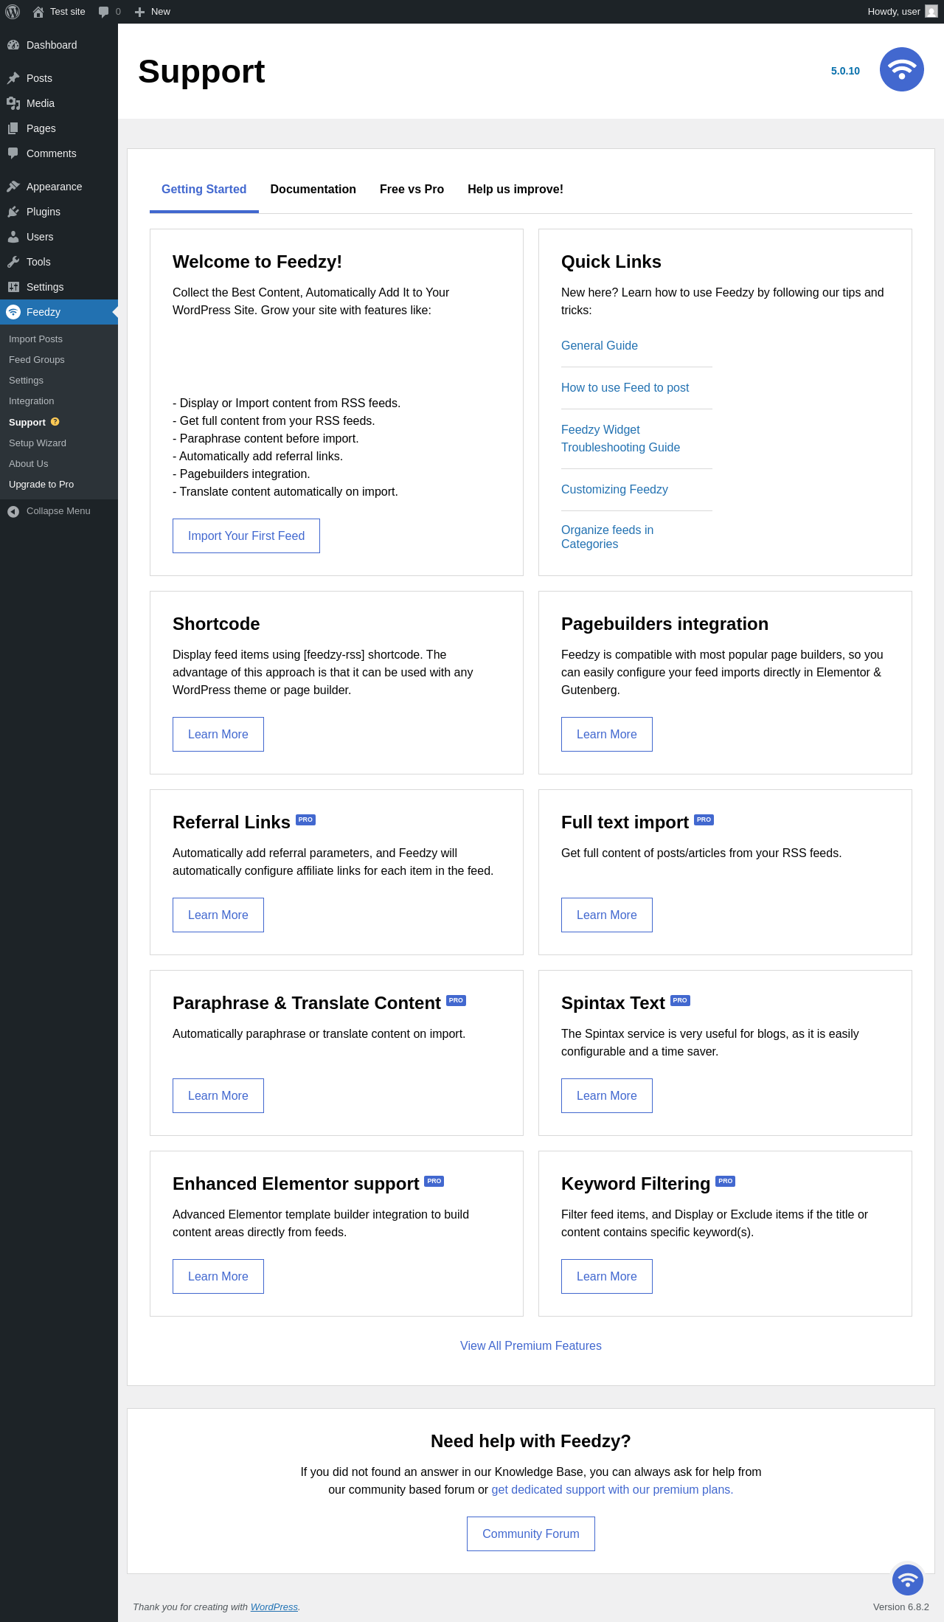944x1622 pixels.
Task: Open View All Premium Features link
Action: tap(531, 1345)
